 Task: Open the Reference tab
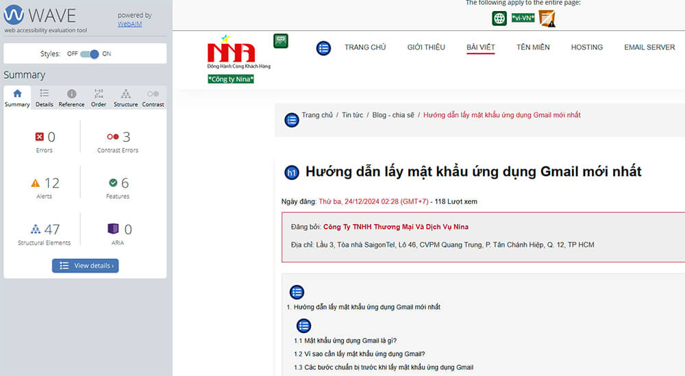pyautogui.click(x=72, y=98)
